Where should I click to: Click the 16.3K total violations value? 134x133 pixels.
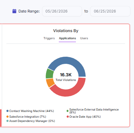pyautogui.click(x=66, y=75)
